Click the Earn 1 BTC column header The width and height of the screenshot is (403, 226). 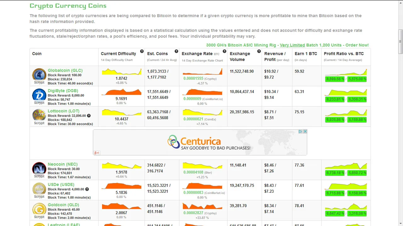tap(306, 54)
